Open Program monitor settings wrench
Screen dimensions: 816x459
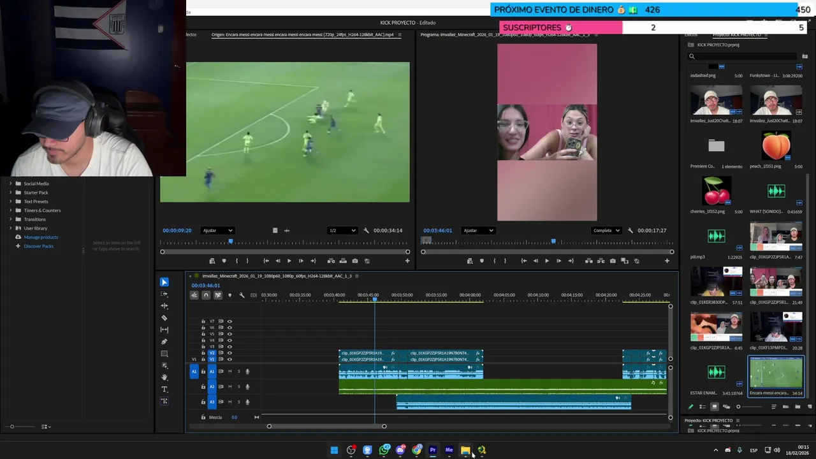(630, 230)
